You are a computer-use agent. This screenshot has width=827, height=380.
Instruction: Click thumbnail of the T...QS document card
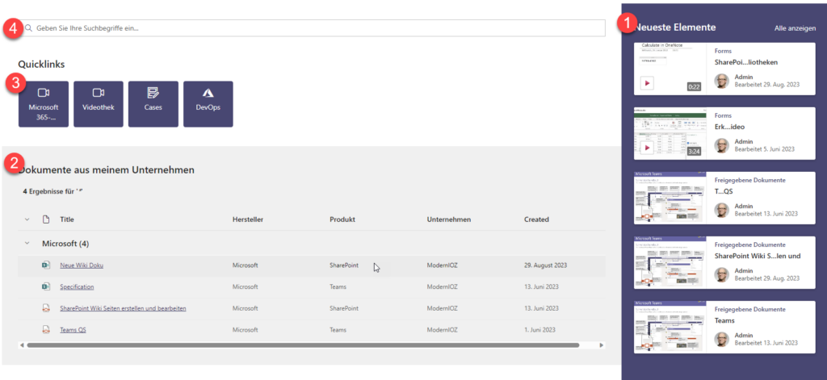point(670,198)
